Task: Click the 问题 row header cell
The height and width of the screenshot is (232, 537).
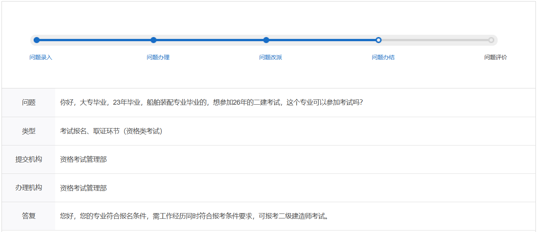Action: pos(29,103)
